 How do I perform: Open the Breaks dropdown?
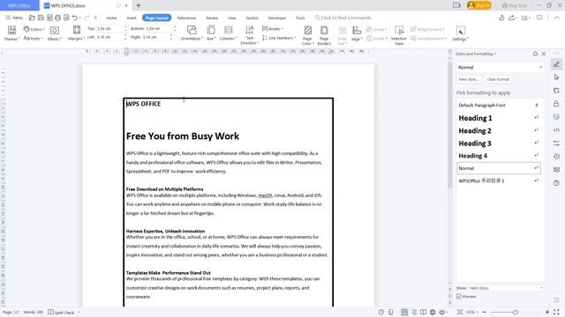tap(273, 29)
